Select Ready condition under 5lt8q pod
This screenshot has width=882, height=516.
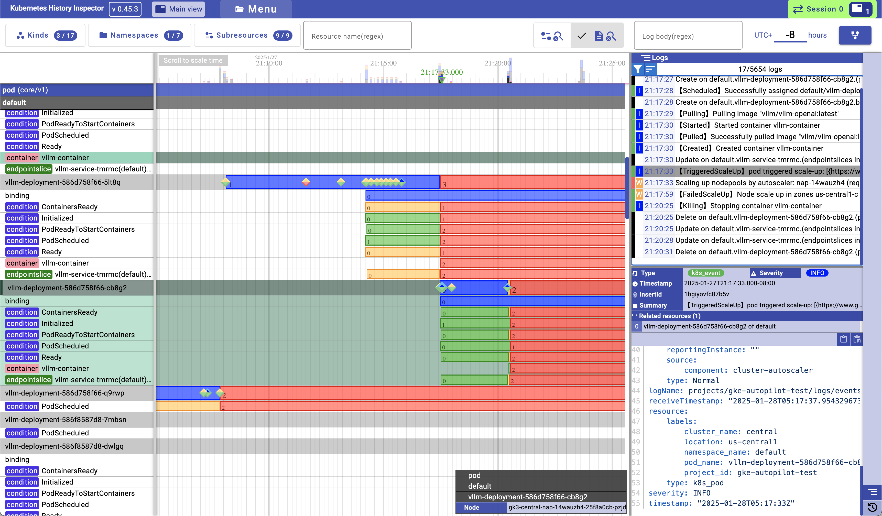[x=77, y=252]
